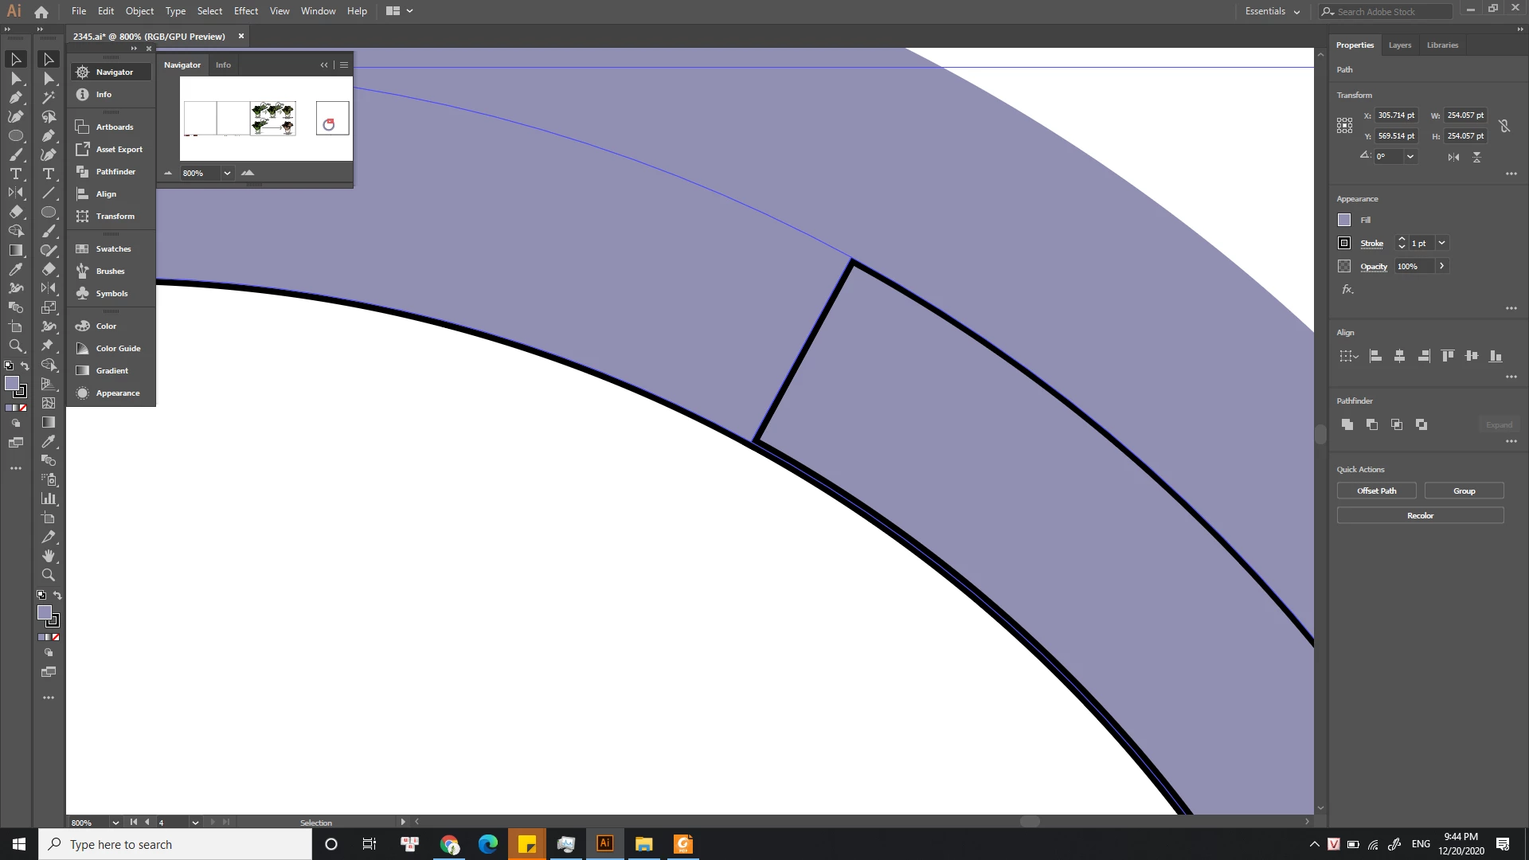Select reference point locator grid

click(x=1344, y=126)
